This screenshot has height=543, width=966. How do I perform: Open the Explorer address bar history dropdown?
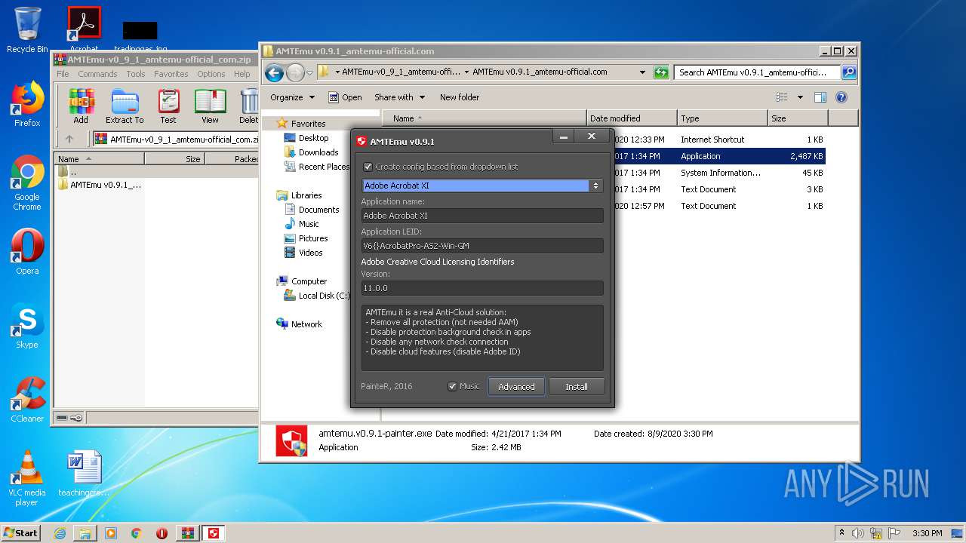click(x=642, y=72)
